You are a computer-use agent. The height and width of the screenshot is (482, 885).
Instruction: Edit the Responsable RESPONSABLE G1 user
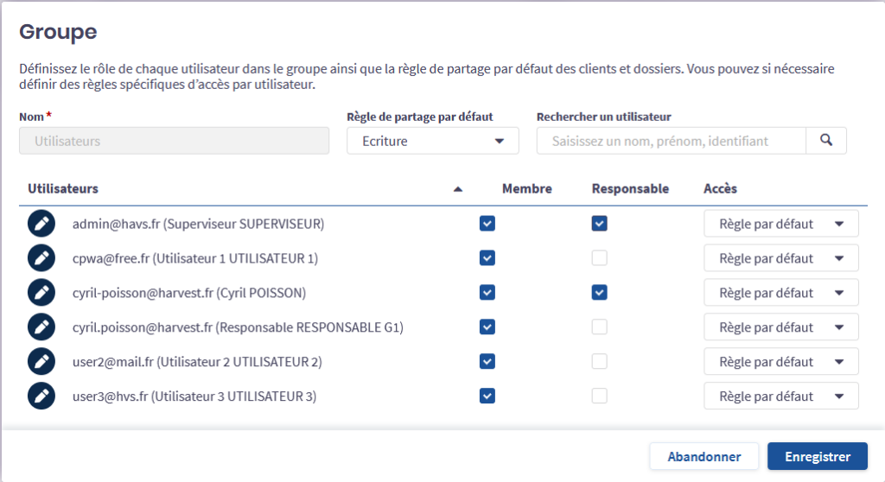(x=41, y=327)
